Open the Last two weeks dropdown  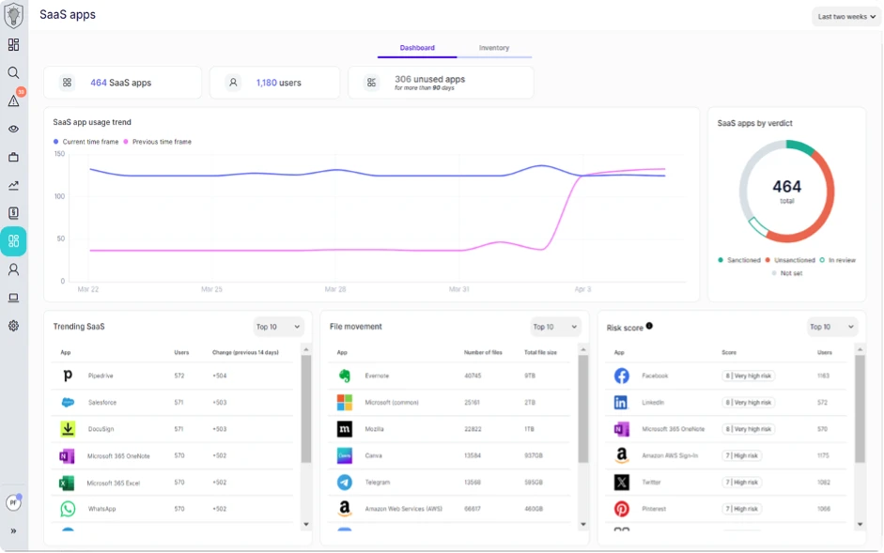click(x=845, y=17)
